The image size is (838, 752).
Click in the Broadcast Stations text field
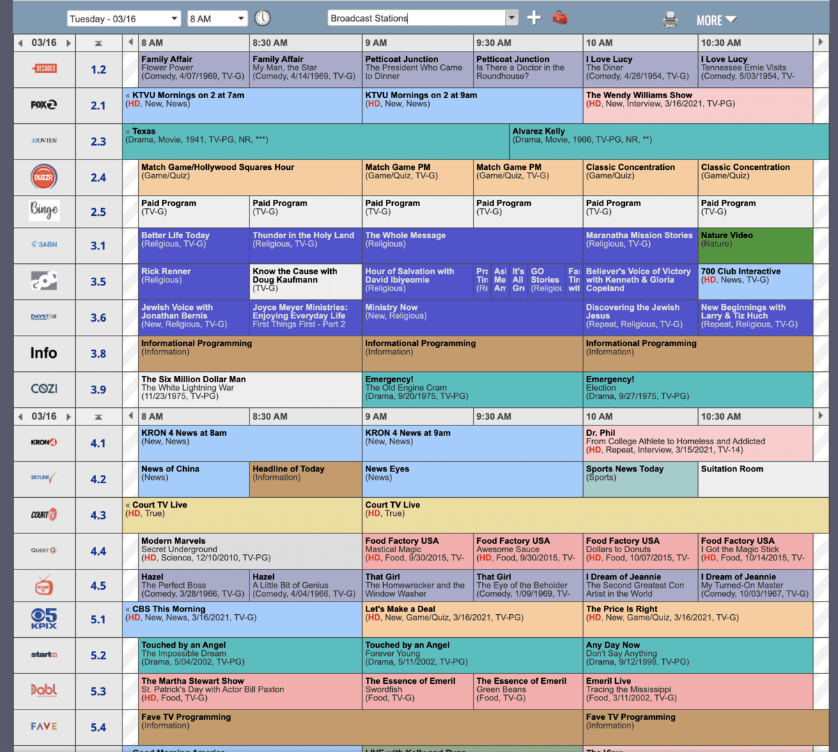[x=417, y=18]
